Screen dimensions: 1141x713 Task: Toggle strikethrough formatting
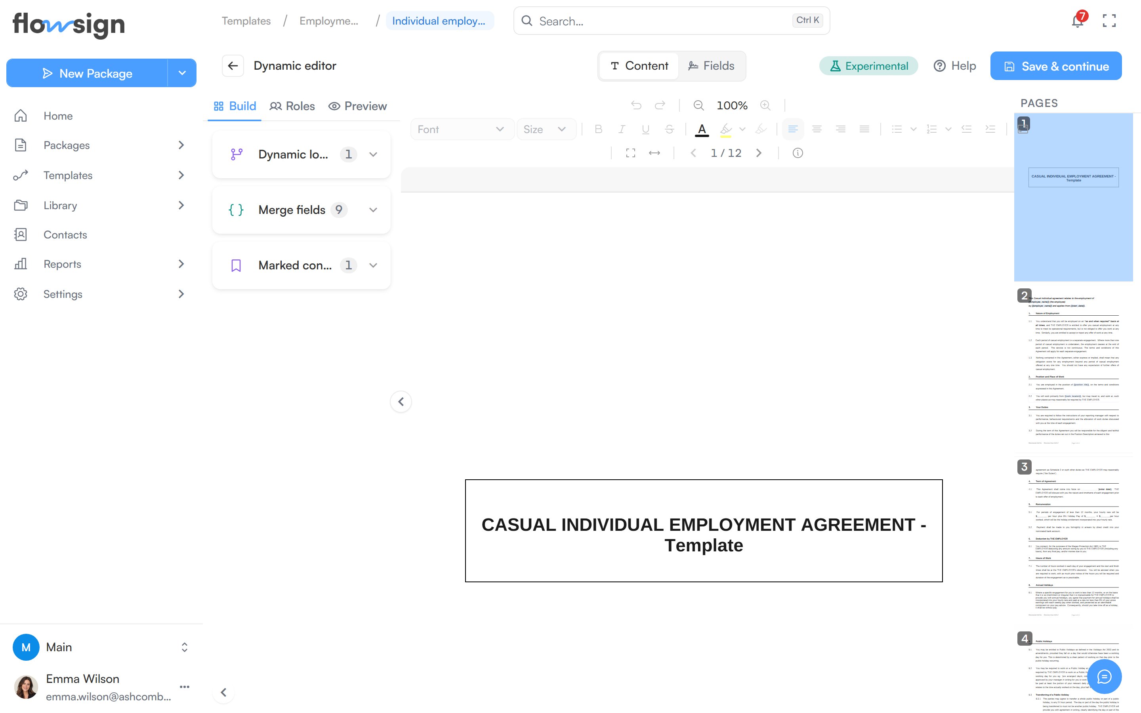click(x=670, y=129)
